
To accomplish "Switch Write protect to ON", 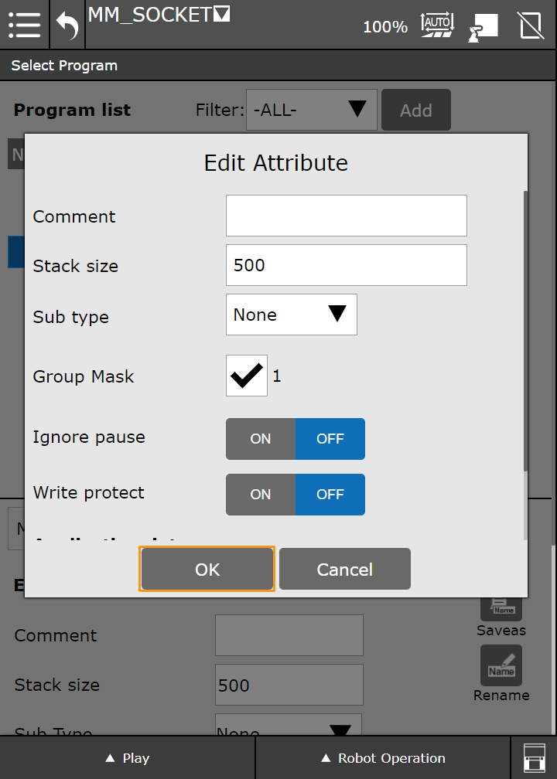I will pos(261,495).
